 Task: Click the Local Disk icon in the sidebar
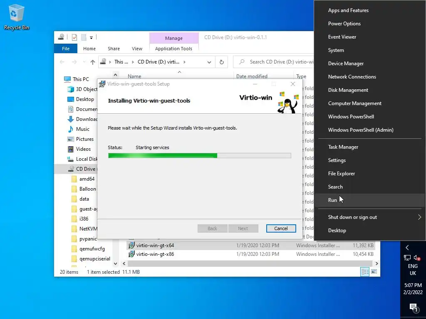(70, 159)
